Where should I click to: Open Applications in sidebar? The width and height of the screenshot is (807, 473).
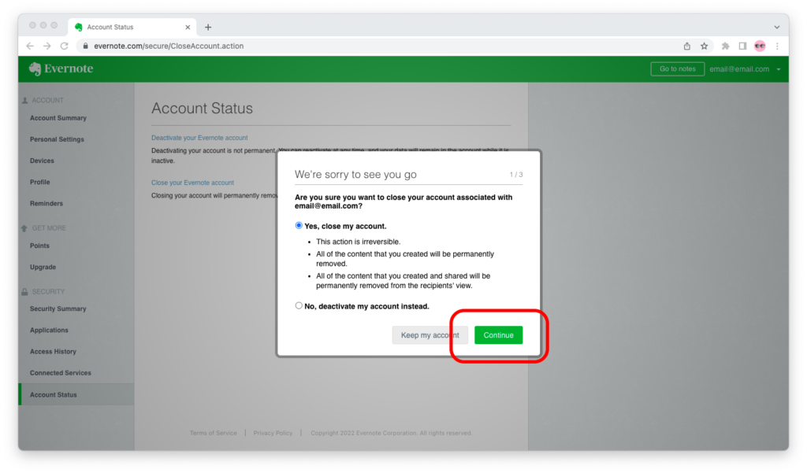[49, 330]
